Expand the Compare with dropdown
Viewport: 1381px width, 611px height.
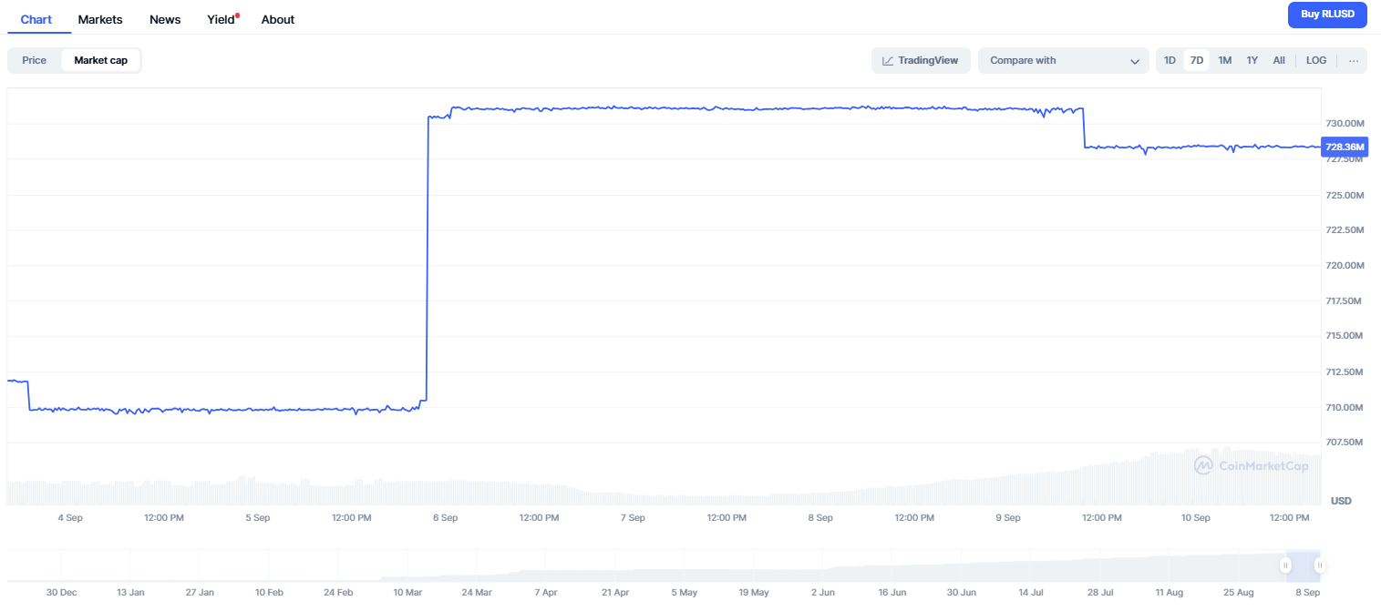[x=1064, y=60]
